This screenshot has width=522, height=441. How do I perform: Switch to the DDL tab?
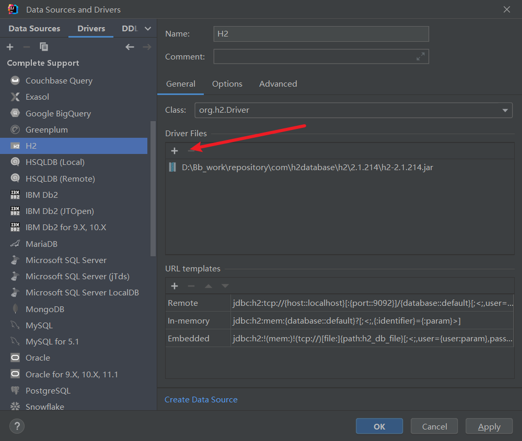[130, 29]
